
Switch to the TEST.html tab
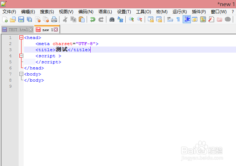(x=18, y=30)
